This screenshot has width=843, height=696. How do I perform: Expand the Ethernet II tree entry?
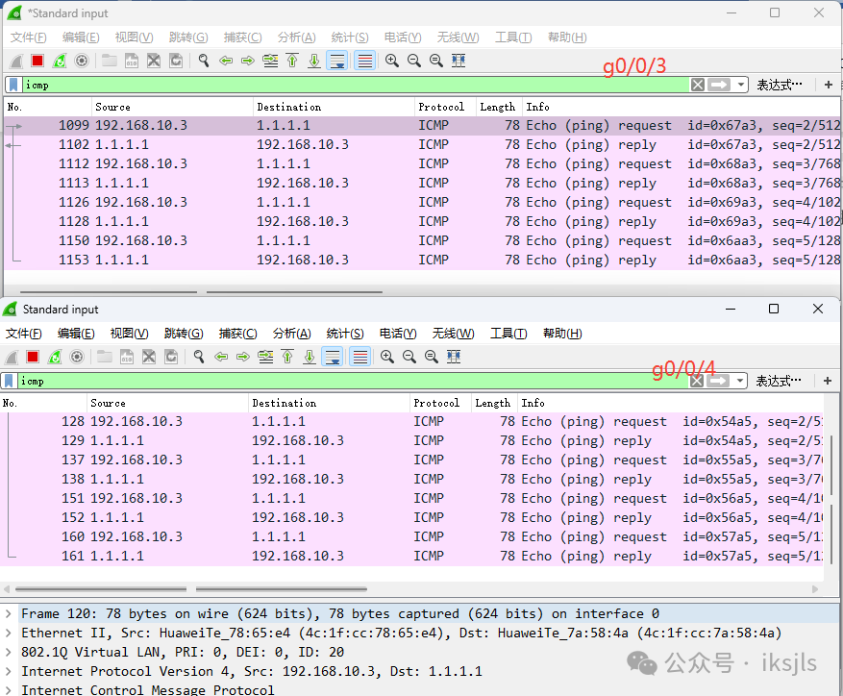point(10,633)
